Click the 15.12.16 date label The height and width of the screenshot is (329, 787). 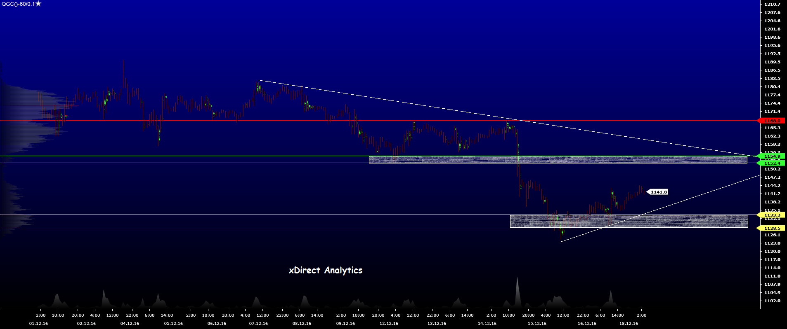[x=537, y=323]
